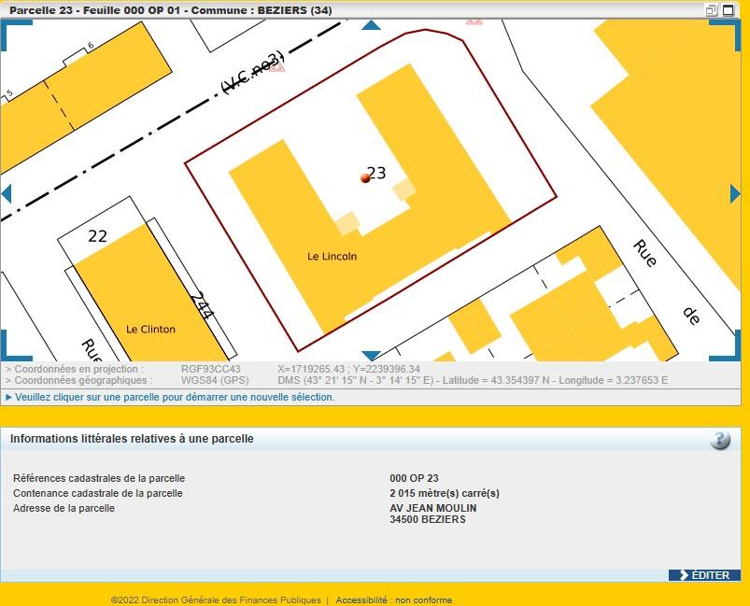Click the restore window icon in title bar
Viewport: 750px width, 606px height.
tap(711, 10)
